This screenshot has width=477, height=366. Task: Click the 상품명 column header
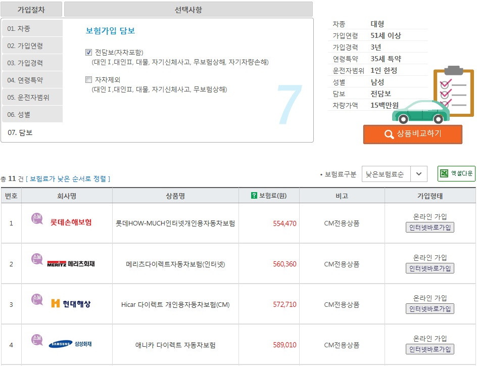pos(175,196)
